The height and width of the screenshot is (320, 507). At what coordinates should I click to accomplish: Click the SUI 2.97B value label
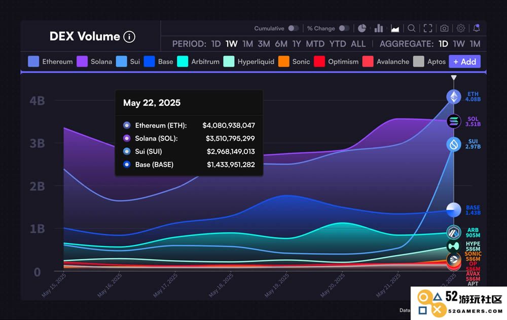pyautogui.click(x=473, y=144)
